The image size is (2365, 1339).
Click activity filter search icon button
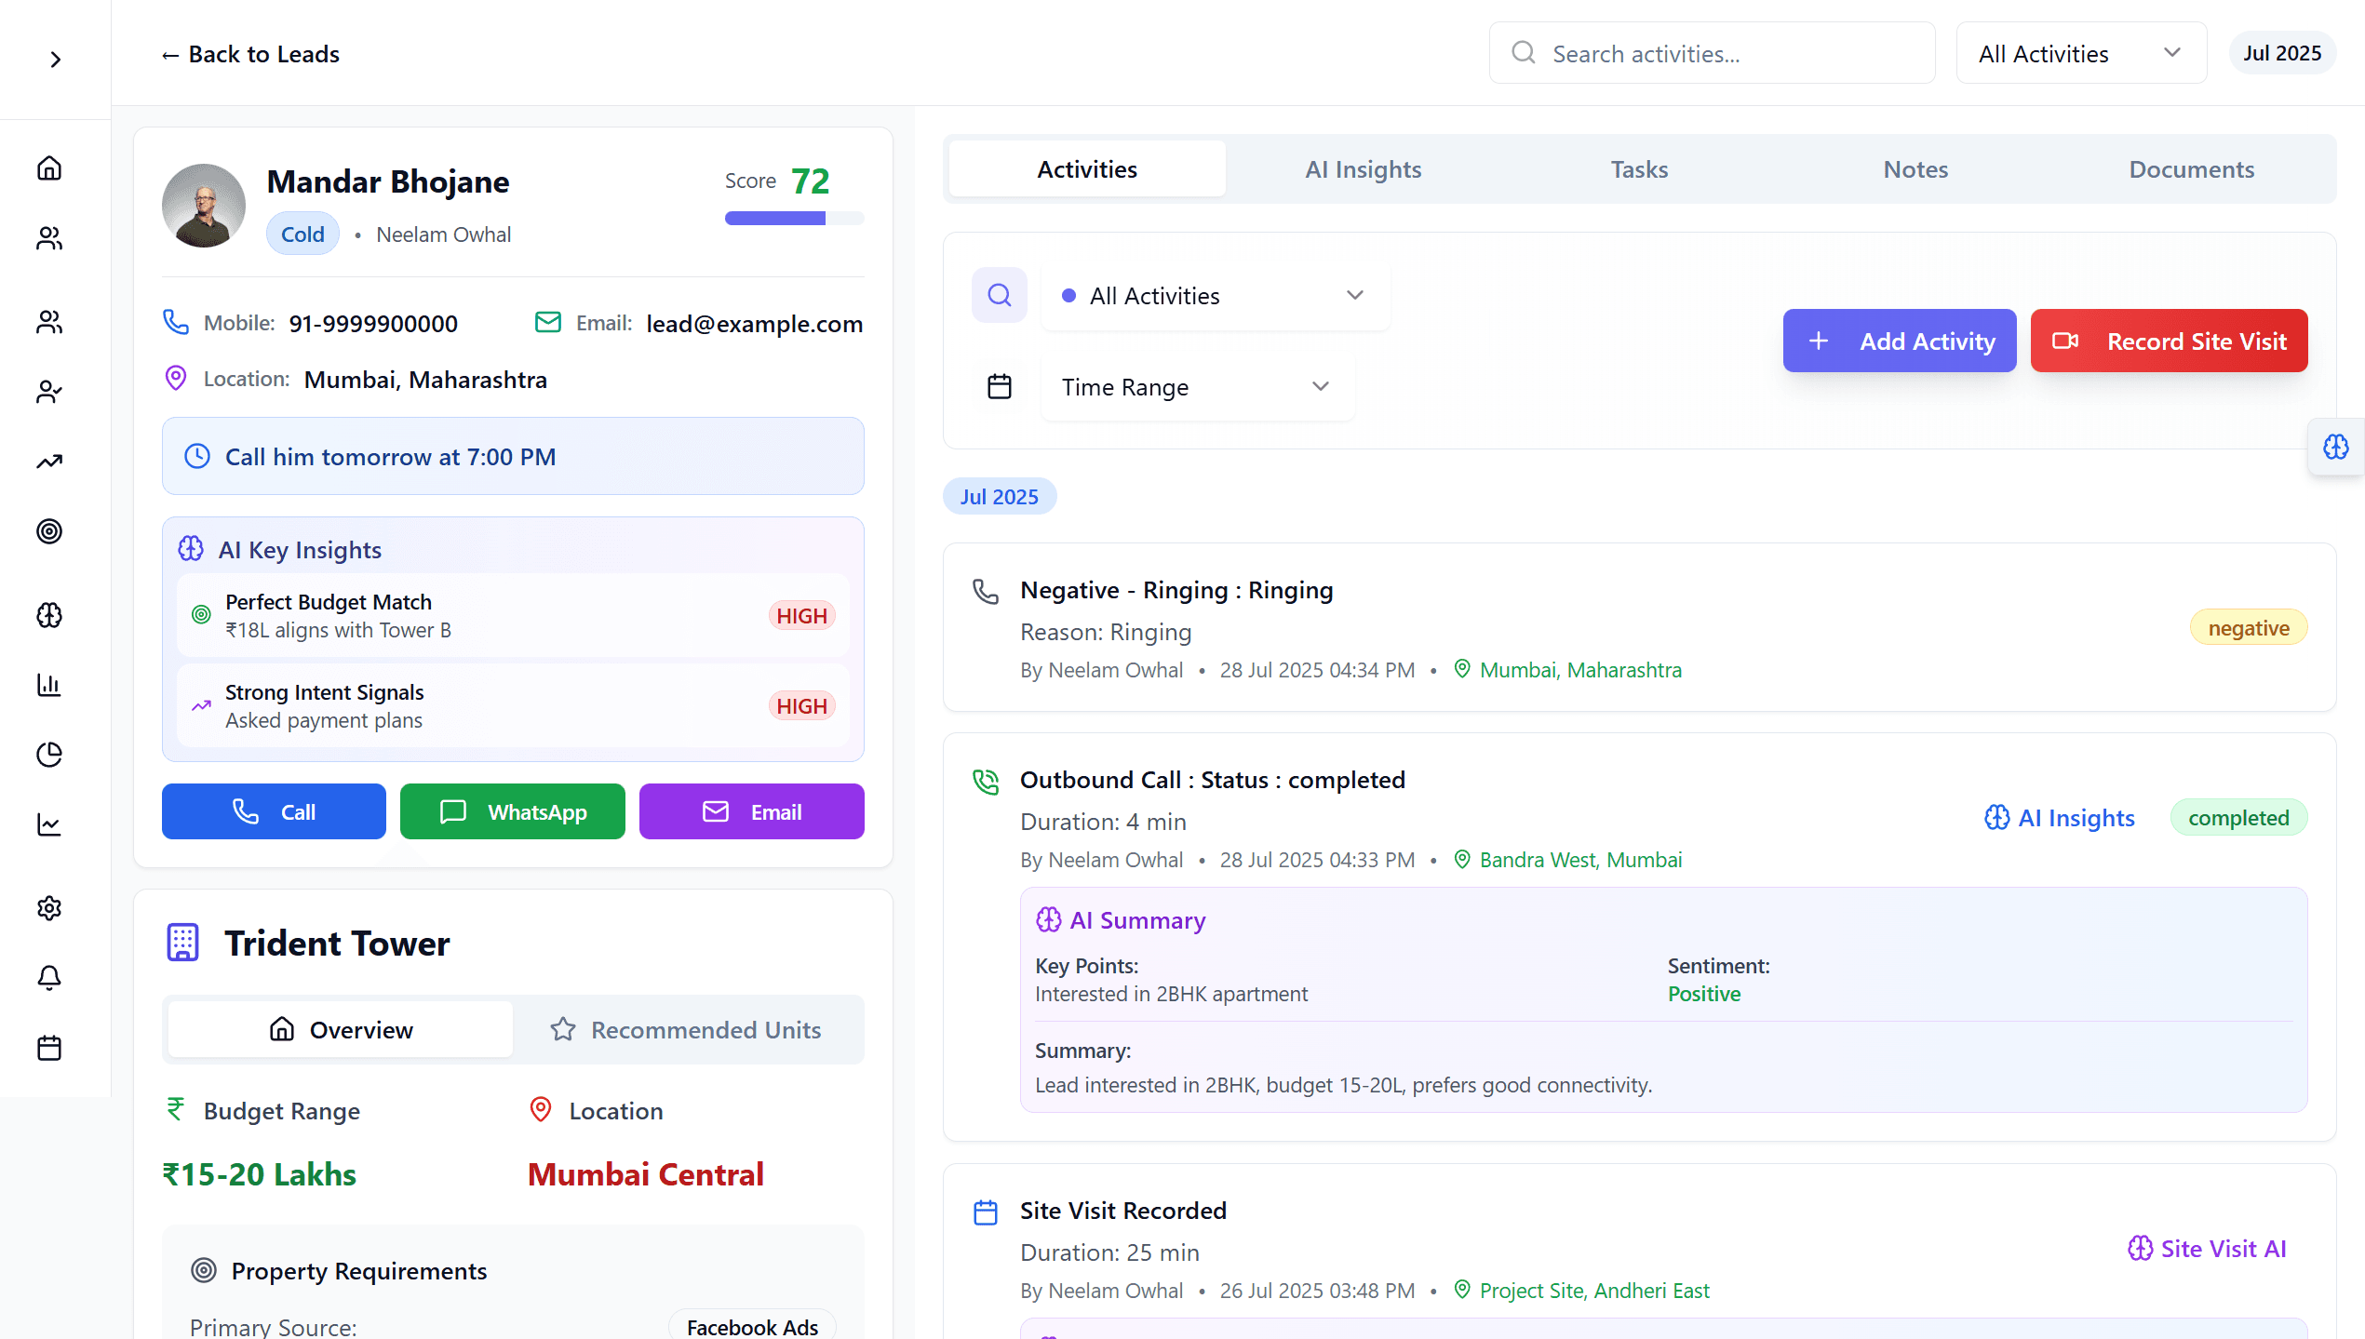coord(1000,295)
